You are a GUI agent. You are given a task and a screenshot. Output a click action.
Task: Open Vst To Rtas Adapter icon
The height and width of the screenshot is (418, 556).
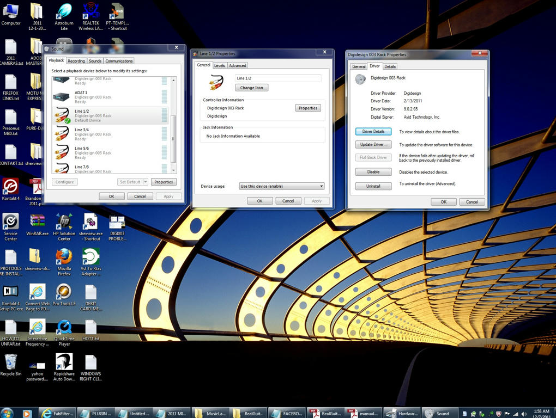pyautogui.click(x=91, y=262)
